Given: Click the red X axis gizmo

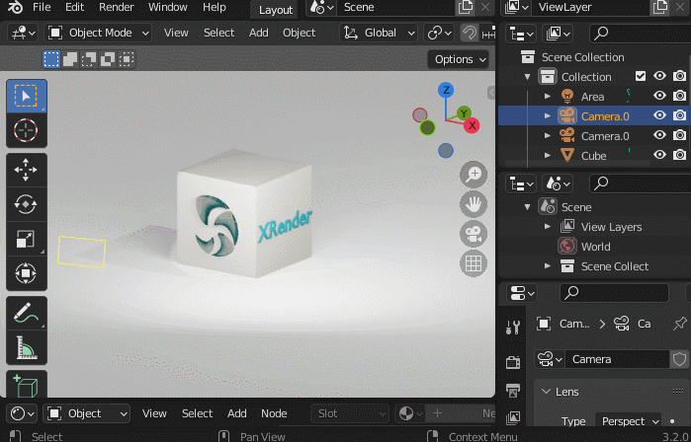Looking at the screenshot, I should pos(473,125).
